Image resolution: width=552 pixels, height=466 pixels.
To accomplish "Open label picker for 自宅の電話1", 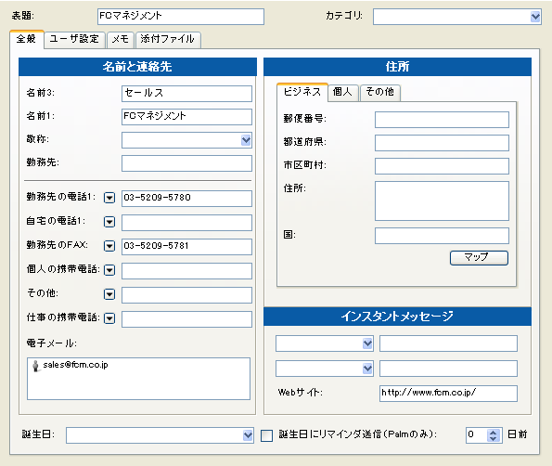I will [x=109, y=222].
